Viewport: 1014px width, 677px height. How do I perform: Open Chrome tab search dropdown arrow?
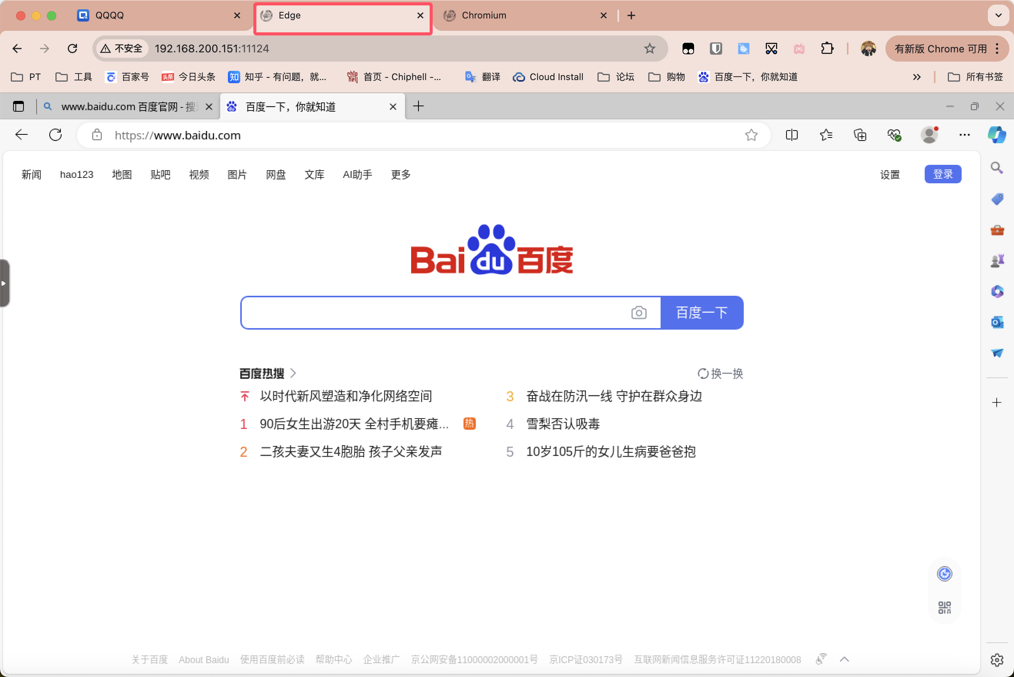coord(999,15)
